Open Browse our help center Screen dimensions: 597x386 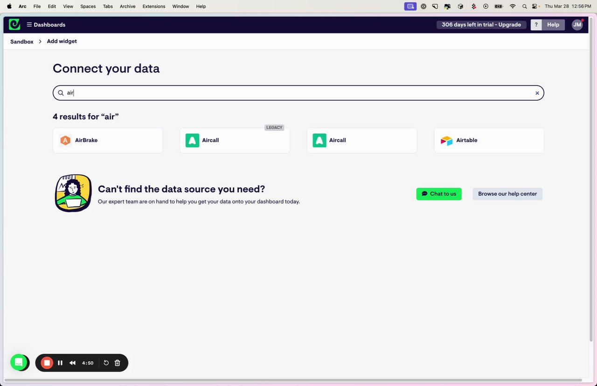point(507,194)
